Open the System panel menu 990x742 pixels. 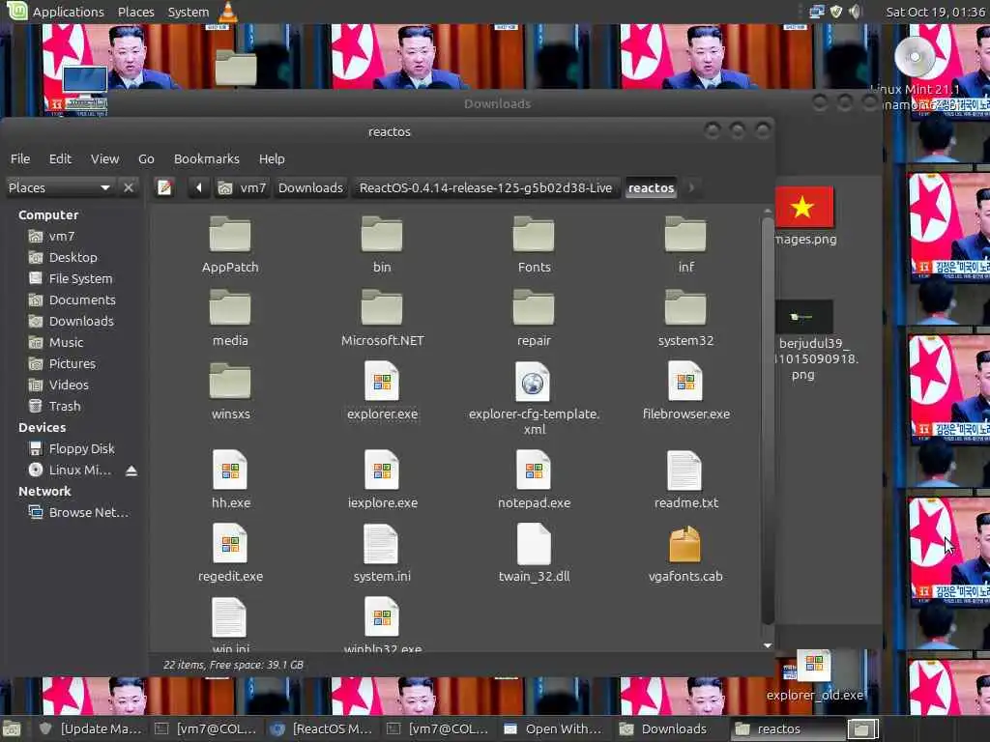189,12
